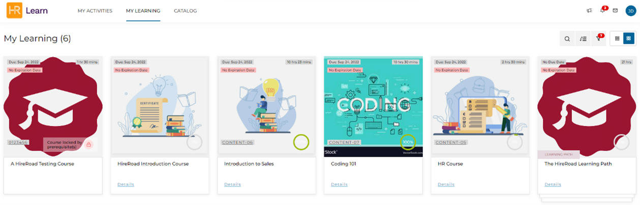
Task: Click green progress ring on Introduction to Sales
Action: 301,142
